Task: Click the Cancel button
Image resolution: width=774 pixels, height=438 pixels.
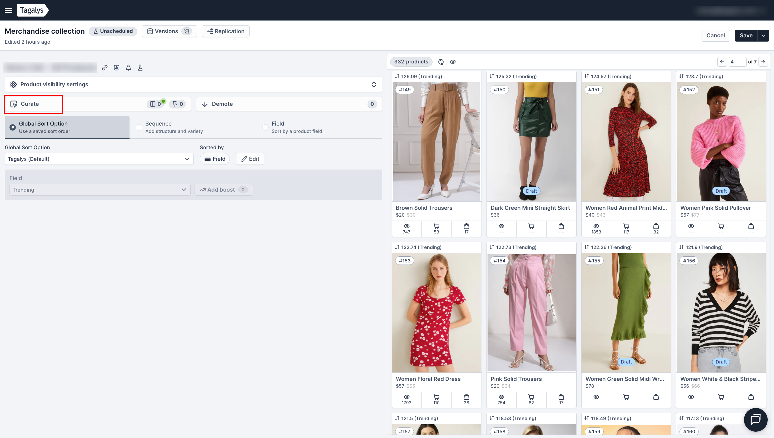Action: click(x=715, y=36)
